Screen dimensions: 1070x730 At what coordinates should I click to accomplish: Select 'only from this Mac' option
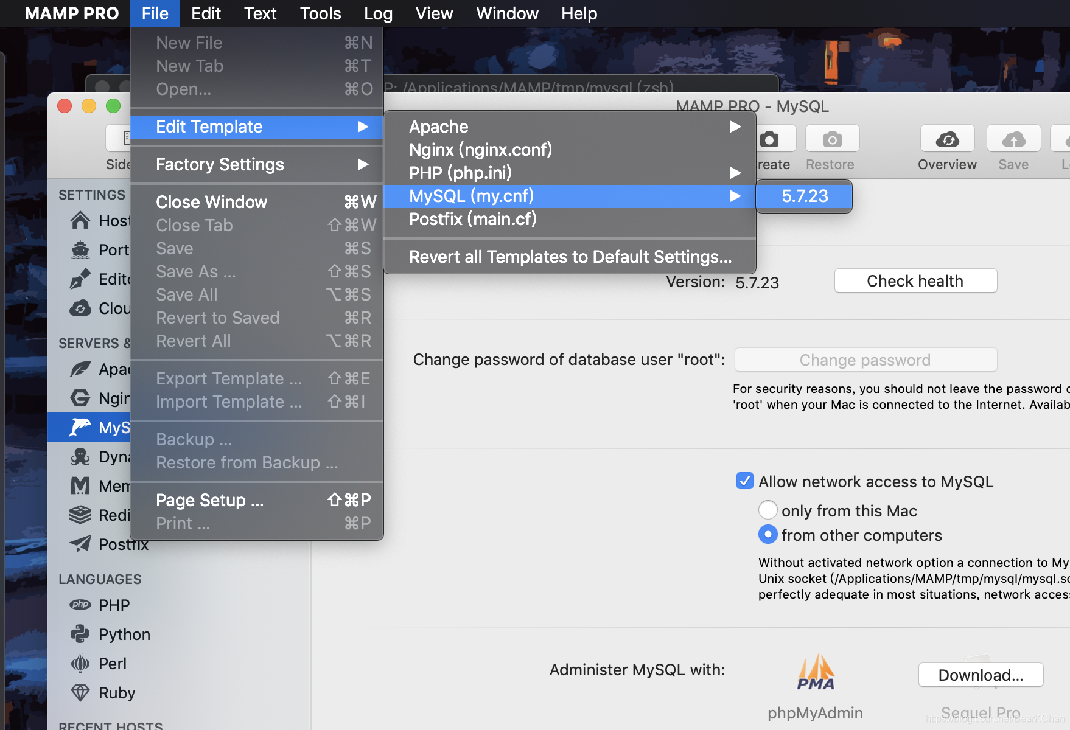tap(768, 510)
